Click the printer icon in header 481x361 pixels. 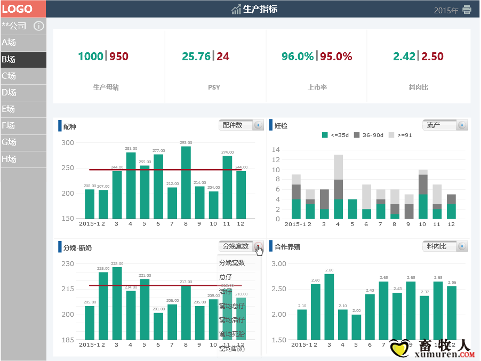point(467,10)
